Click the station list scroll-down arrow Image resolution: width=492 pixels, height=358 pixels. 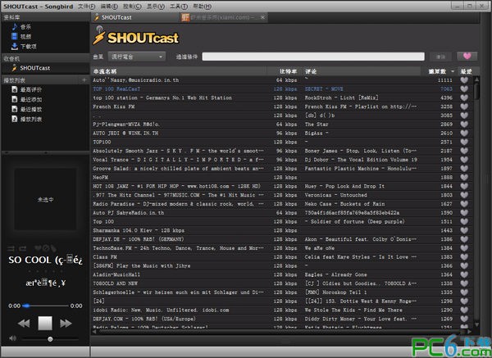[476, 324]
